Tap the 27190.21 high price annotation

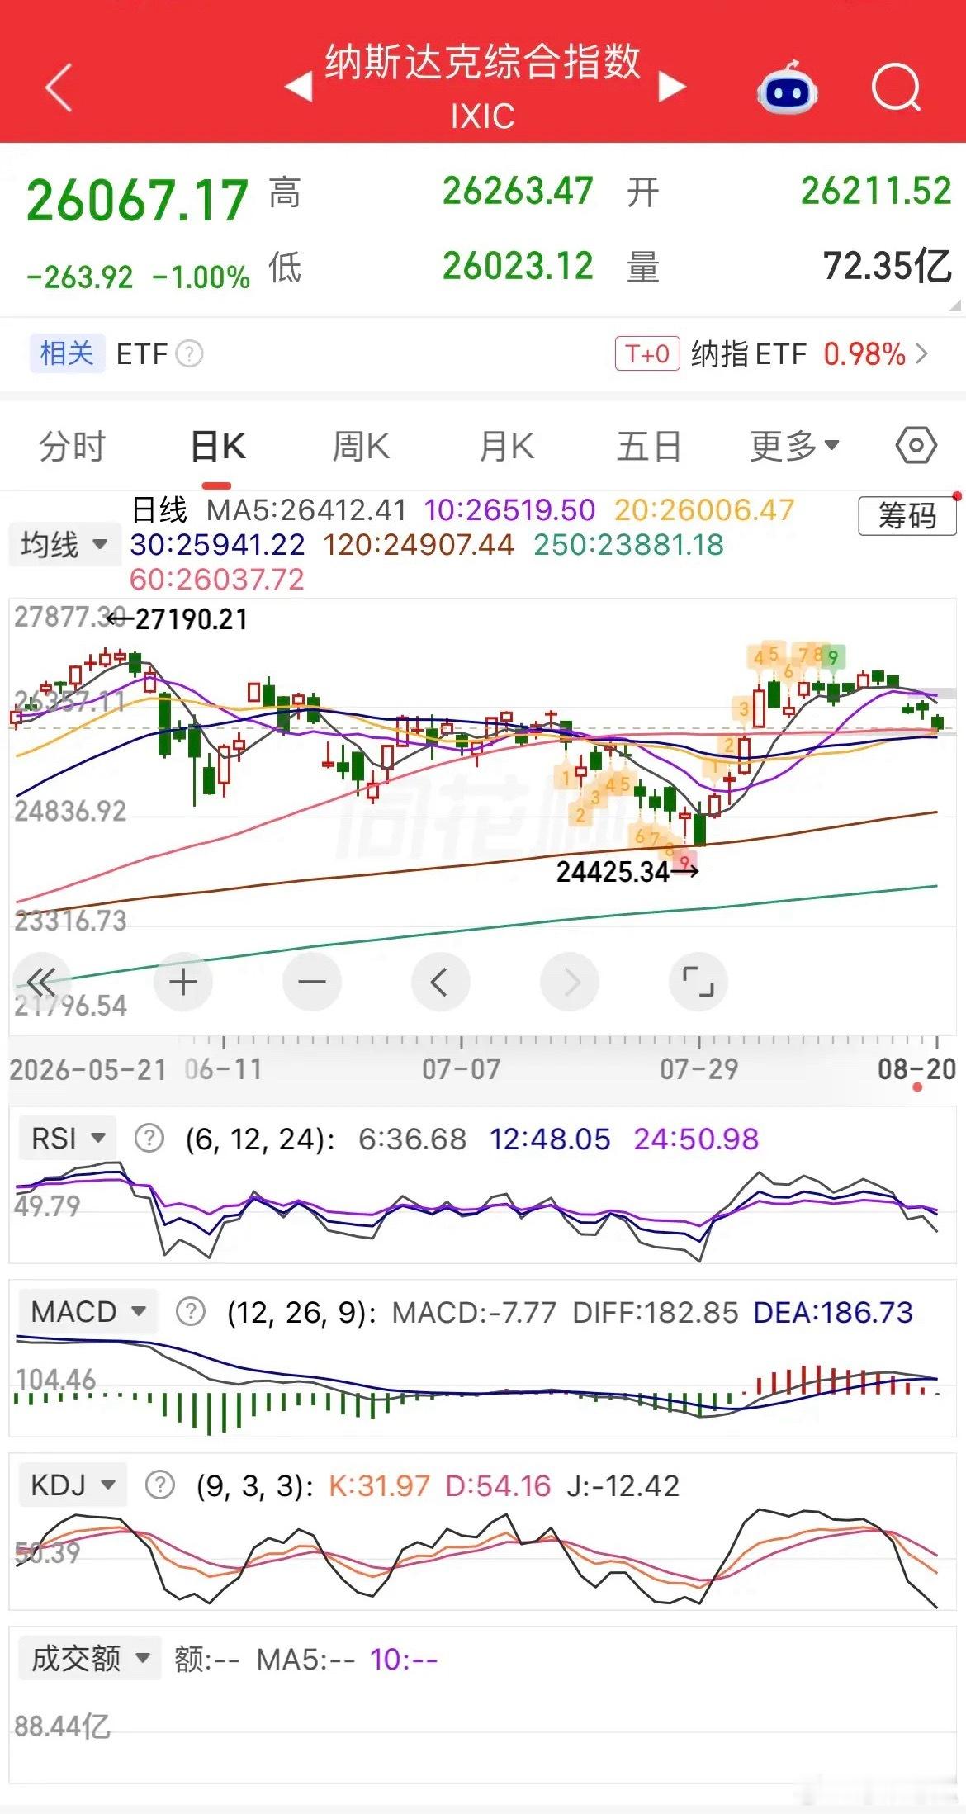pyautogui.click(x=192, y=619)
